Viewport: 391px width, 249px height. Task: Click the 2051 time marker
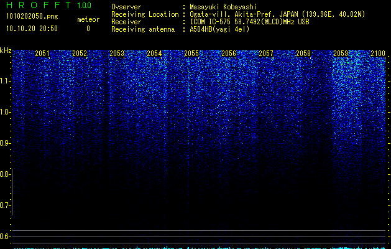point(42,53)
